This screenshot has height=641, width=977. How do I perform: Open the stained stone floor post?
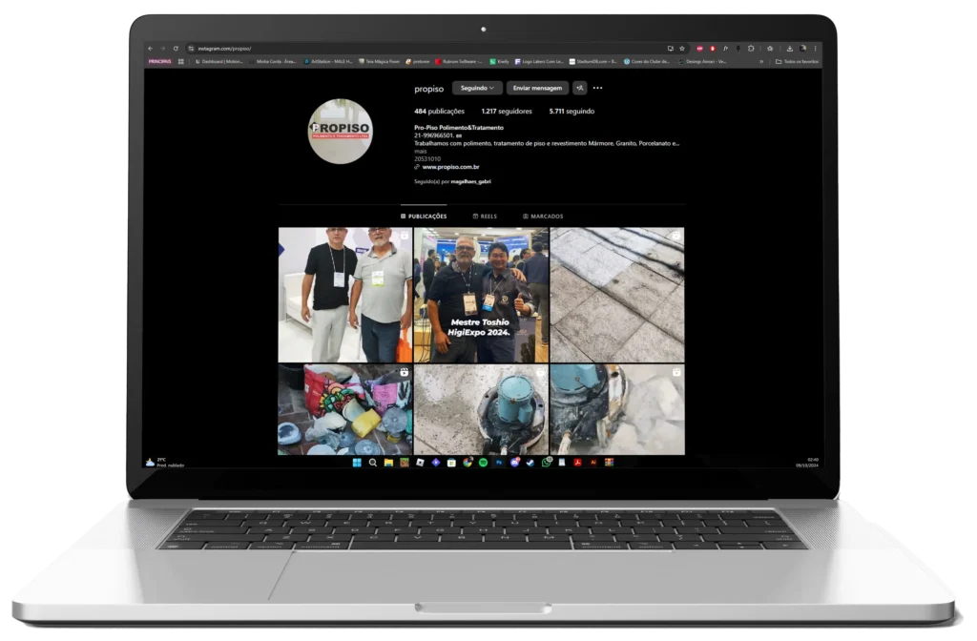pyautogui.click(x=617, y=295)
